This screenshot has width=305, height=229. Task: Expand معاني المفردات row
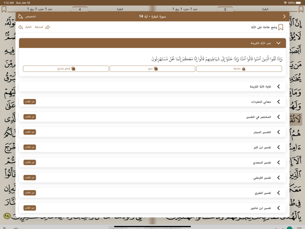click(x=152, y=102)
